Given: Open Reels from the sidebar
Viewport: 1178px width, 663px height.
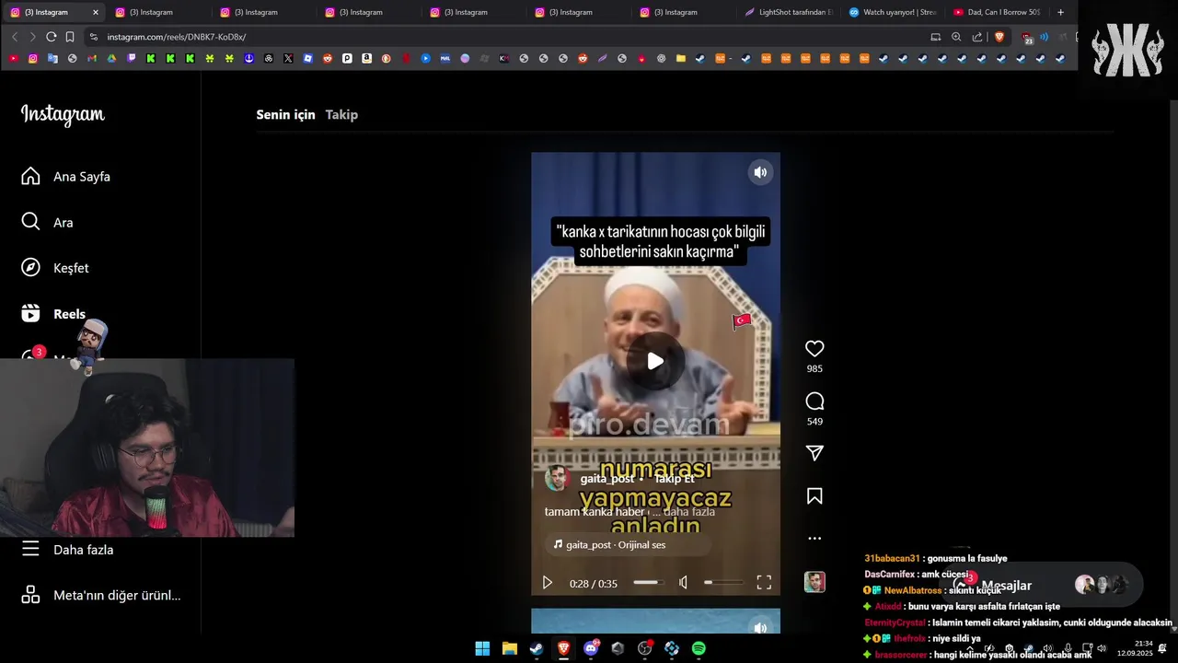Looking at the screenshot, I should pyautogui.click(x=53, y=314).
